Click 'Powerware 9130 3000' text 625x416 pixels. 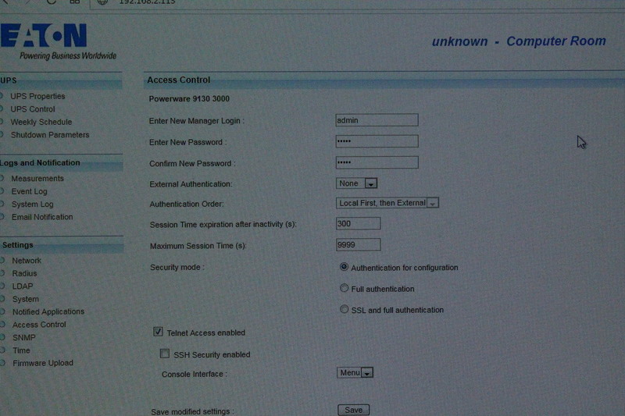tap(189, 98)
